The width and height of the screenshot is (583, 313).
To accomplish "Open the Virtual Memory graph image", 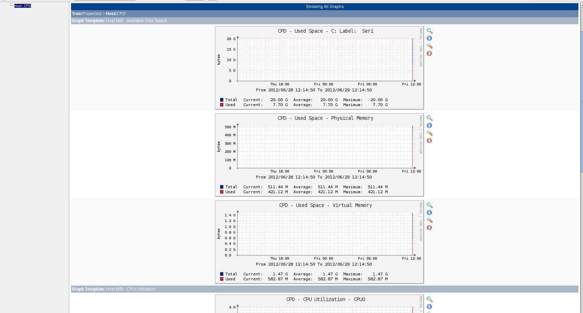I will (319, 242).
